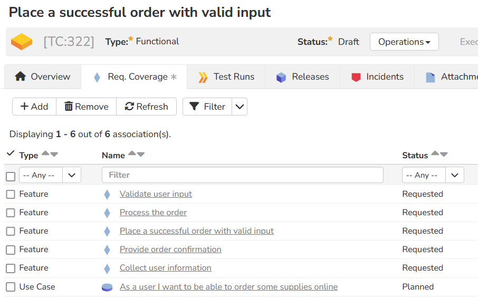The width and height of the screenshot is (478, 298).
Task: Click the Add button
Action: 34,107
